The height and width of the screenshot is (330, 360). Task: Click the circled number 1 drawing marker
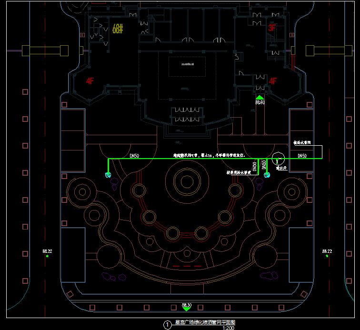(x=167, y=325)
